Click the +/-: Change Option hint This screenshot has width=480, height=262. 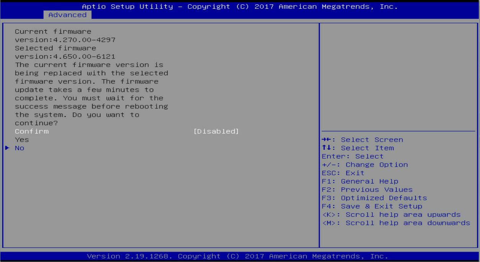click(365, 165)
